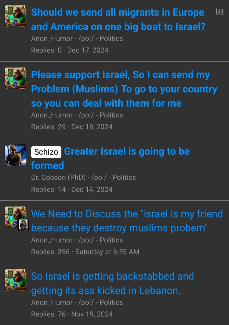
Task: Click 'Saturday at 6:59 AM' timestamp
Action: click(107, 252)
